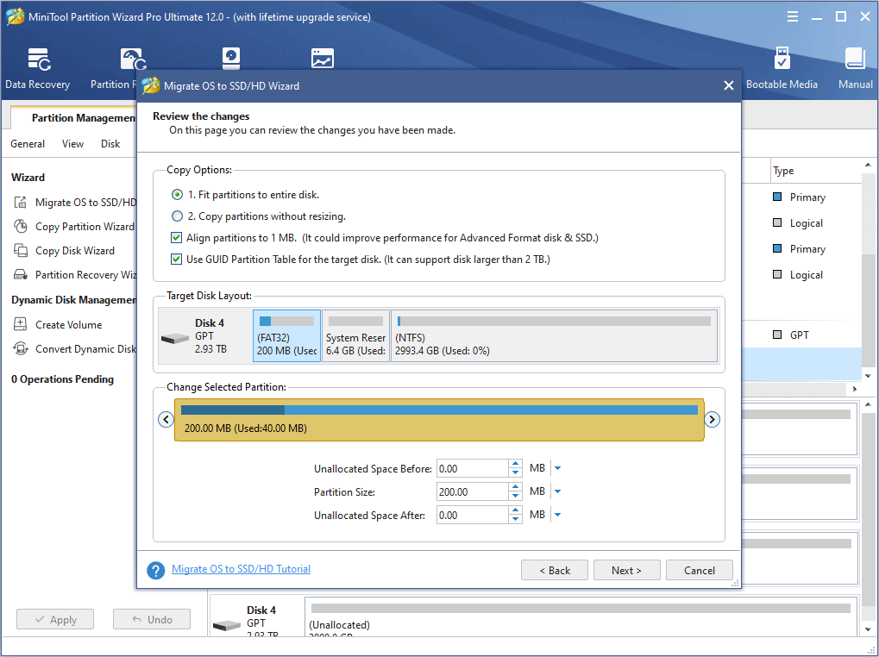Close the Migrate OS wizard dialog

click(729, 85)
